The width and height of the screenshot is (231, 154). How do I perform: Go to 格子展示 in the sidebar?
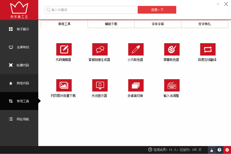coord(19,29)
